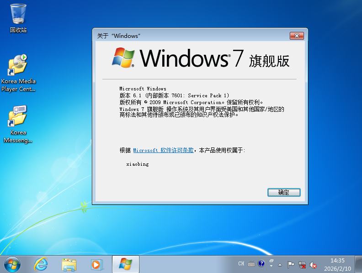Open Windows Media Player taskbar icon
Image resolution: width=362 pixels, height=273 pixels.
[97, 264]
